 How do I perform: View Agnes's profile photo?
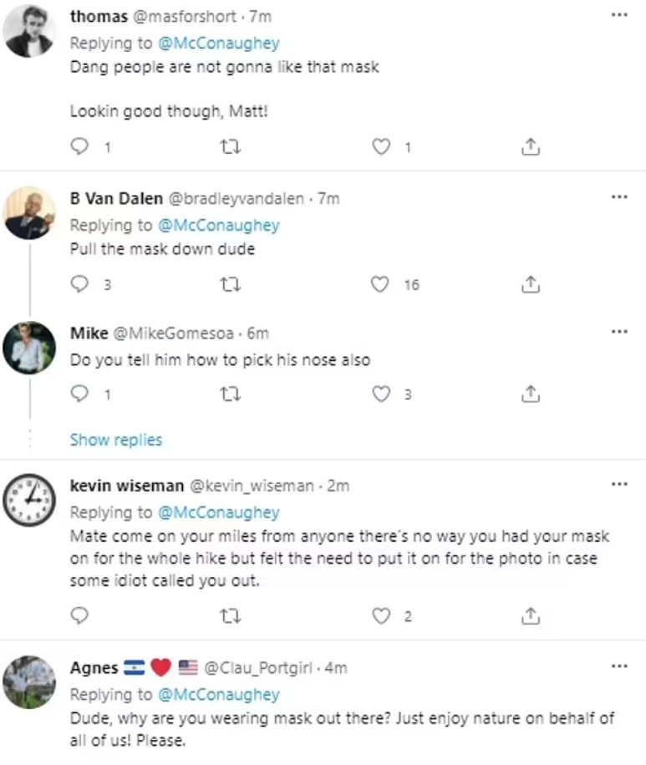coord(29,684)
